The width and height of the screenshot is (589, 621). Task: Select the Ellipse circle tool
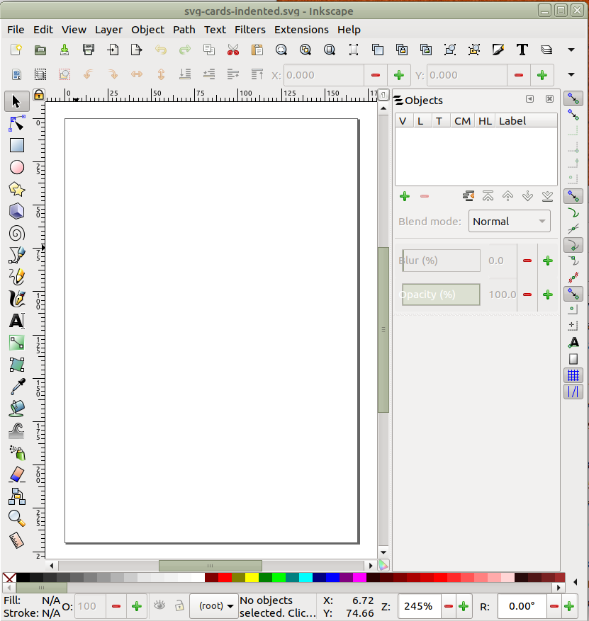pyautogui.click(x=16, y=168)
